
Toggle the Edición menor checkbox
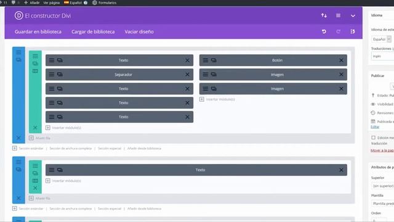374,138
